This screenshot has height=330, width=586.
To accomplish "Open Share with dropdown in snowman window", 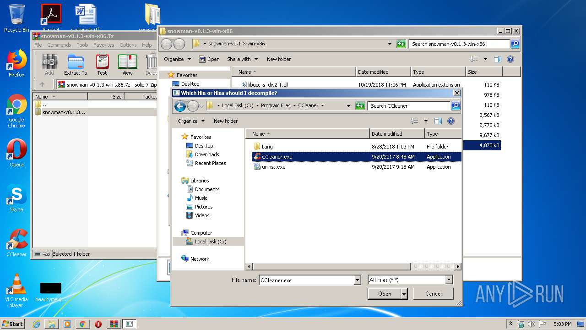I will tap(242, 59).
